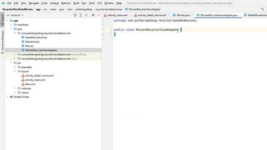
Task: Collapse the main com.pintarngoding package
Action: coord(15,33)
